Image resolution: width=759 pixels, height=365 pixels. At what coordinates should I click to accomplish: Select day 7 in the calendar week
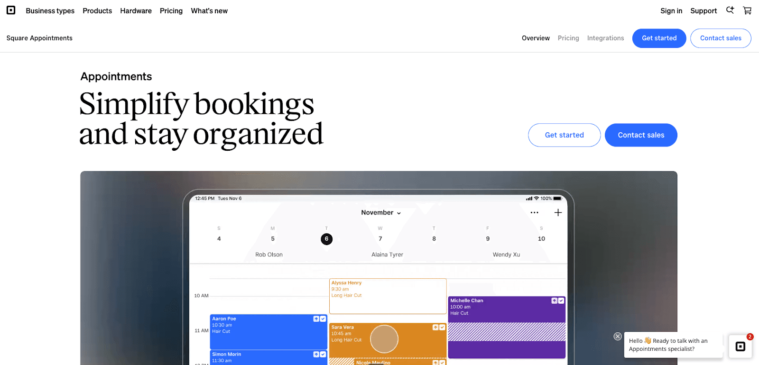click(380, 239)
